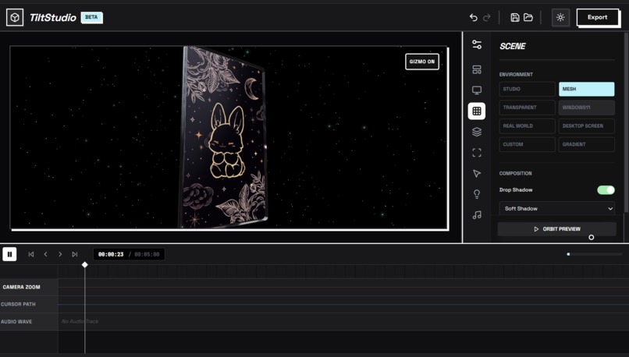Click the diamond playhead marker

[84, 265]
